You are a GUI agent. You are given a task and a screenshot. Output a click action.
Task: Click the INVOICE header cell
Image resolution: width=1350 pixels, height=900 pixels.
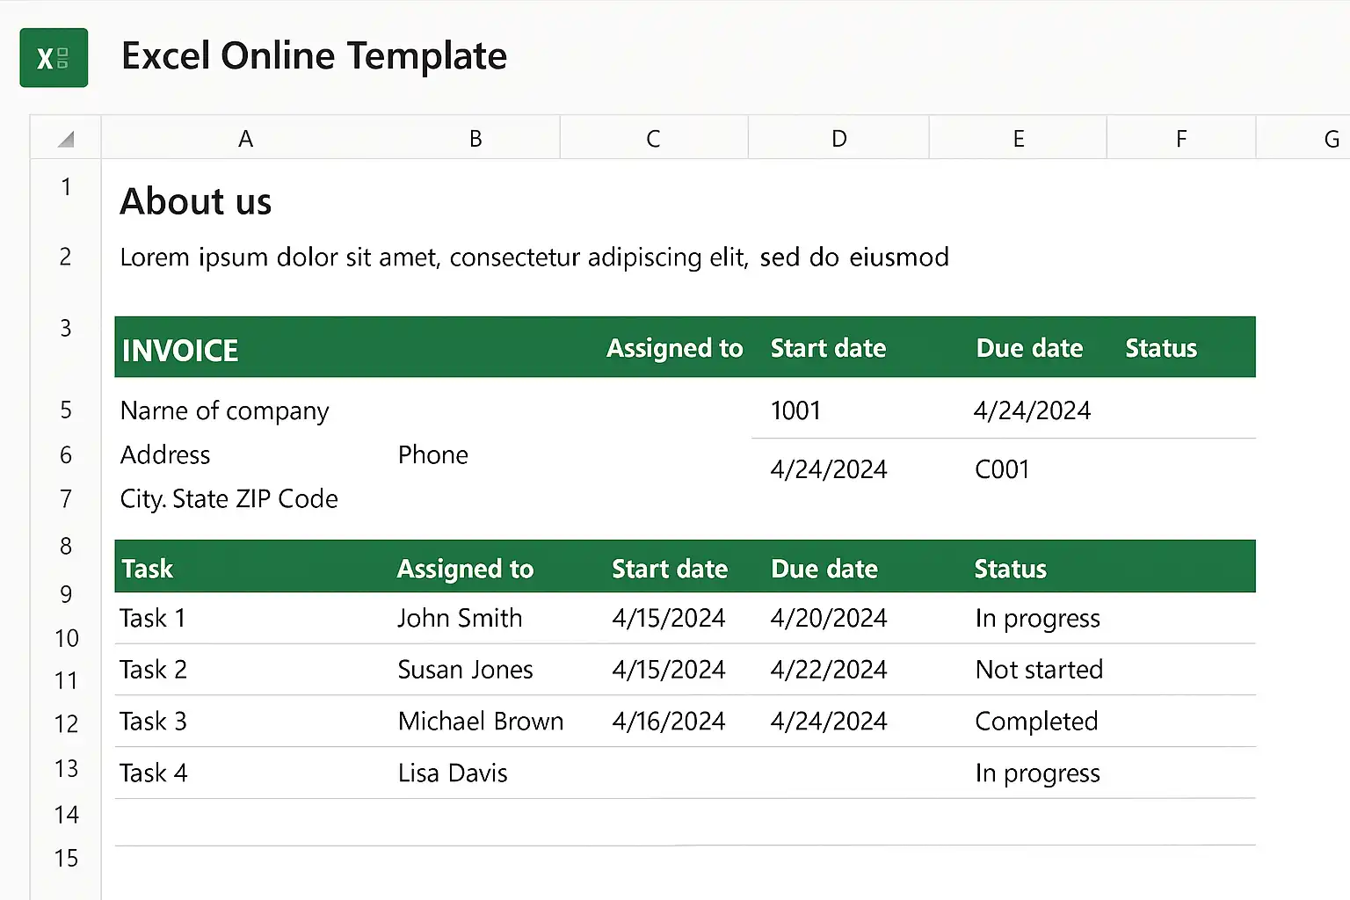[x=180, y=350]
